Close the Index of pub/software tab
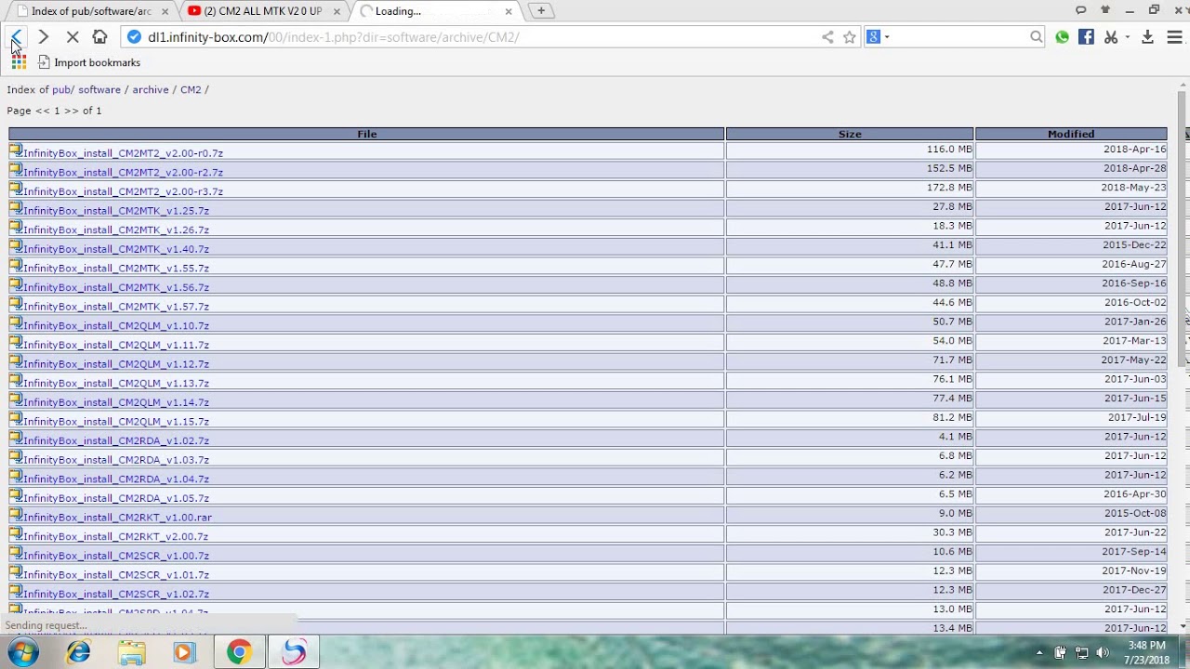 pyautogui.click(x=165, y=11)
